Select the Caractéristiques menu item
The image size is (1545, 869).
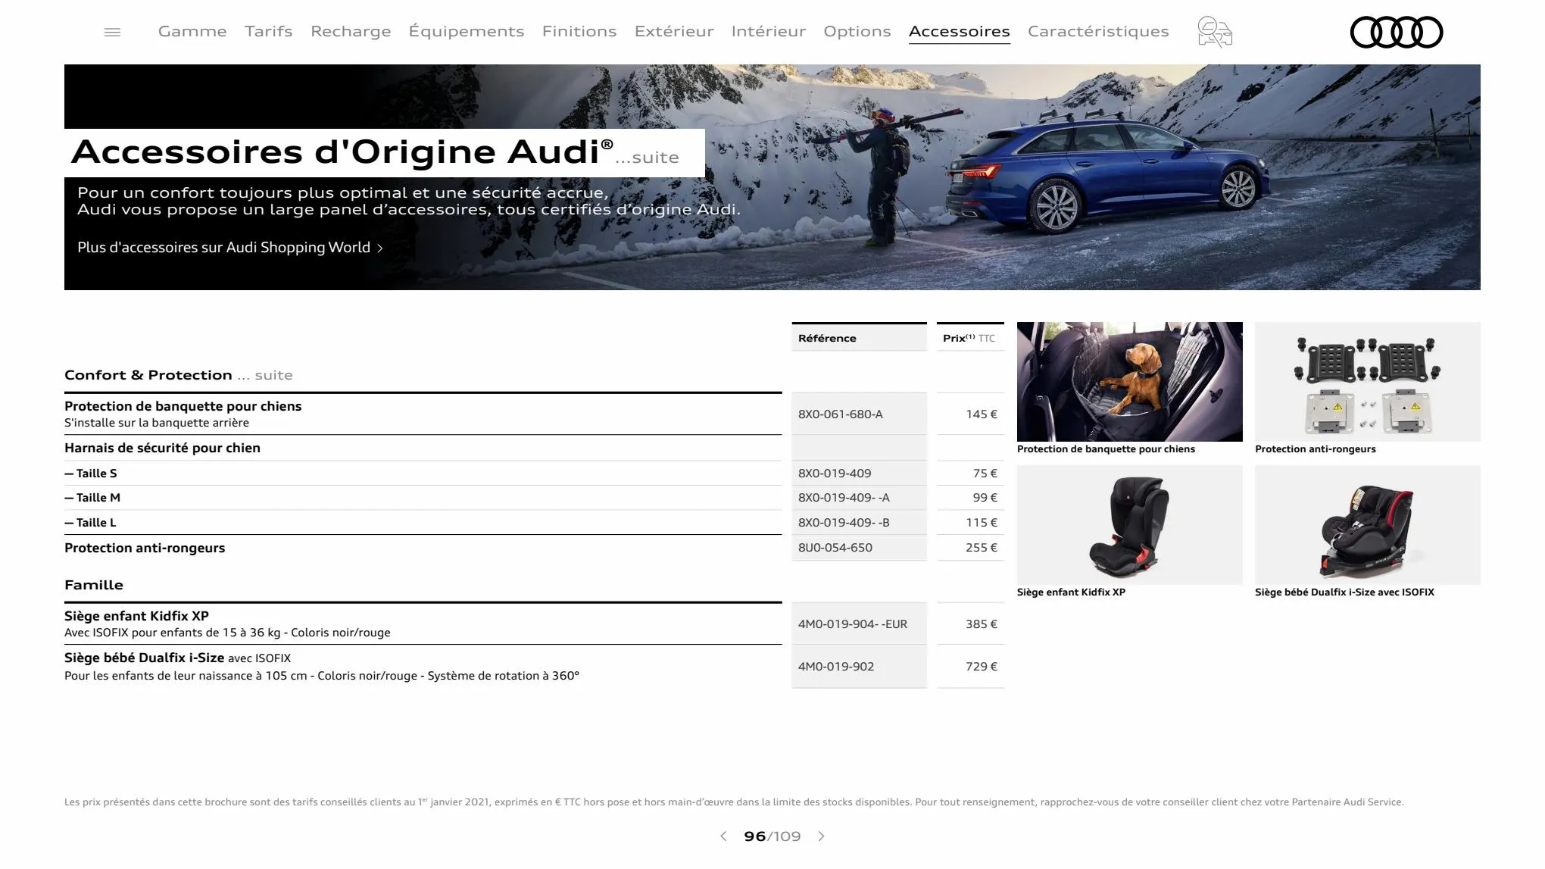coord(1098,31)
